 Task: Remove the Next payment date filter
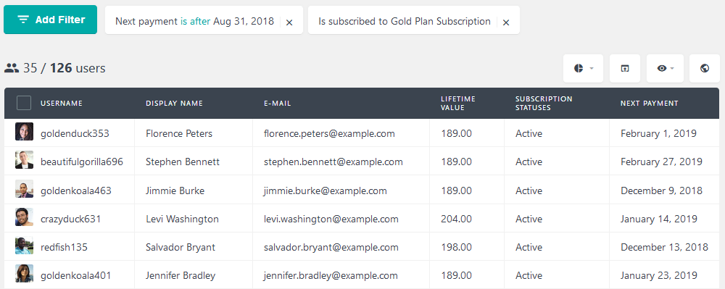tap(289, 22)
